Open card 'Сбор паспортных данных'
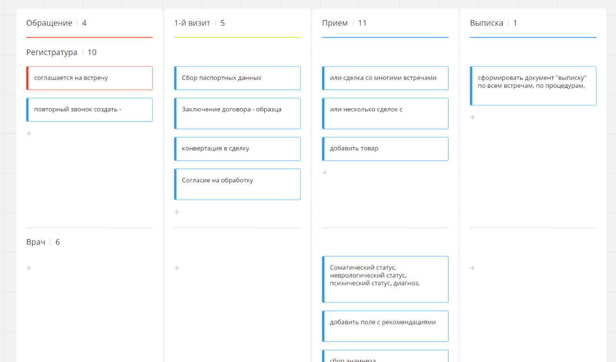 [237, 78]
